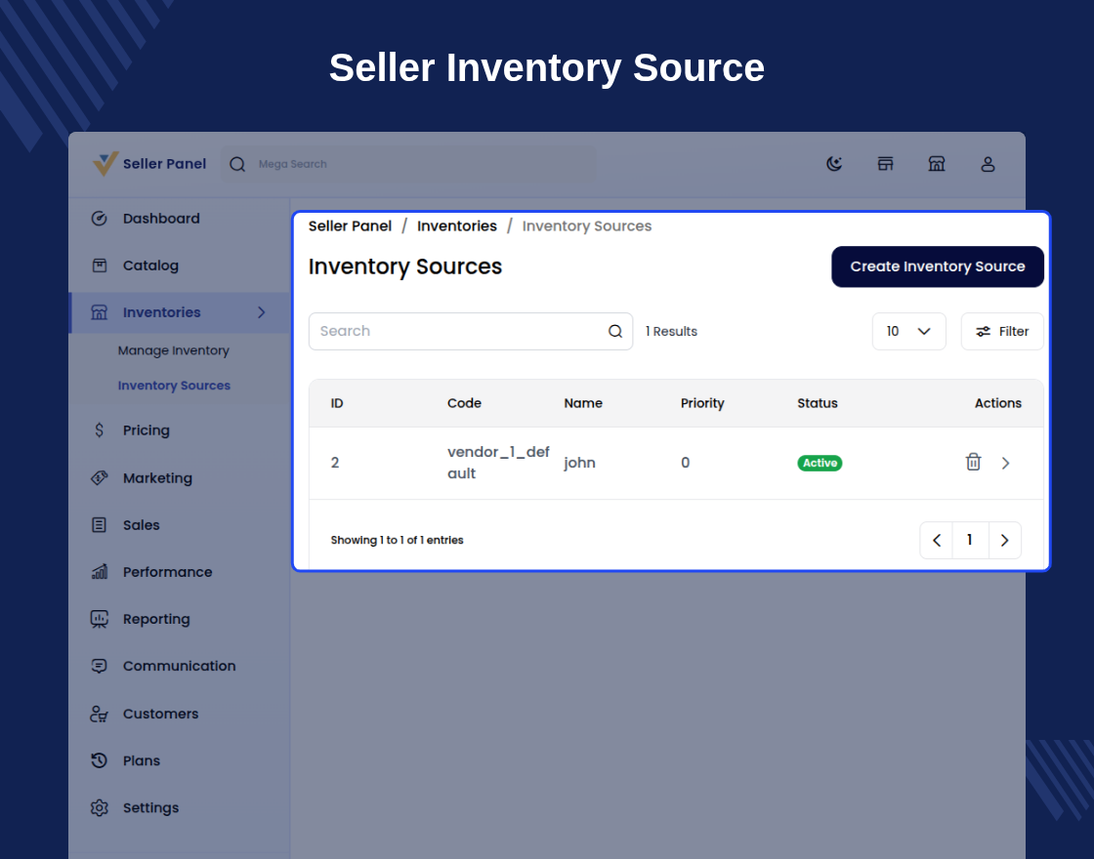Open Communication menu item
The height and width of the screenshot is (859, 1094).
[179, 666]
